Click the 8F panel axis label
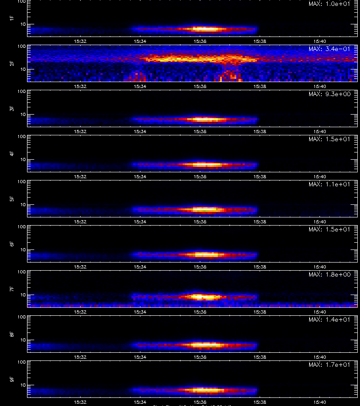360x406 pixels. coord(12,334)
